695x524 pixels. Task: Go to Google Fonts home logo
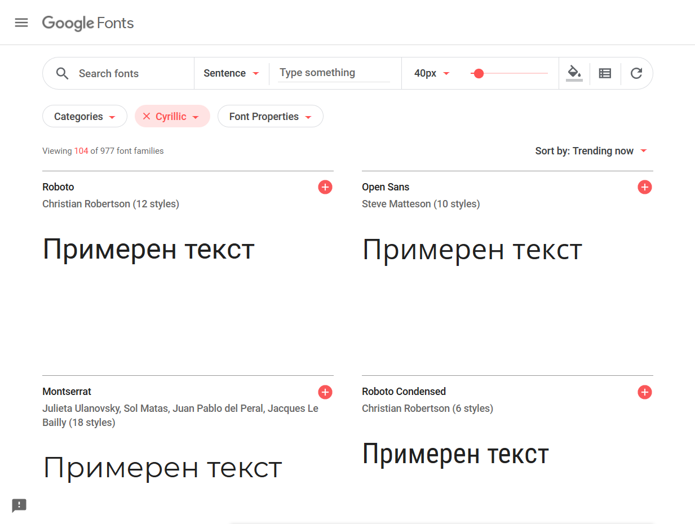88,23
